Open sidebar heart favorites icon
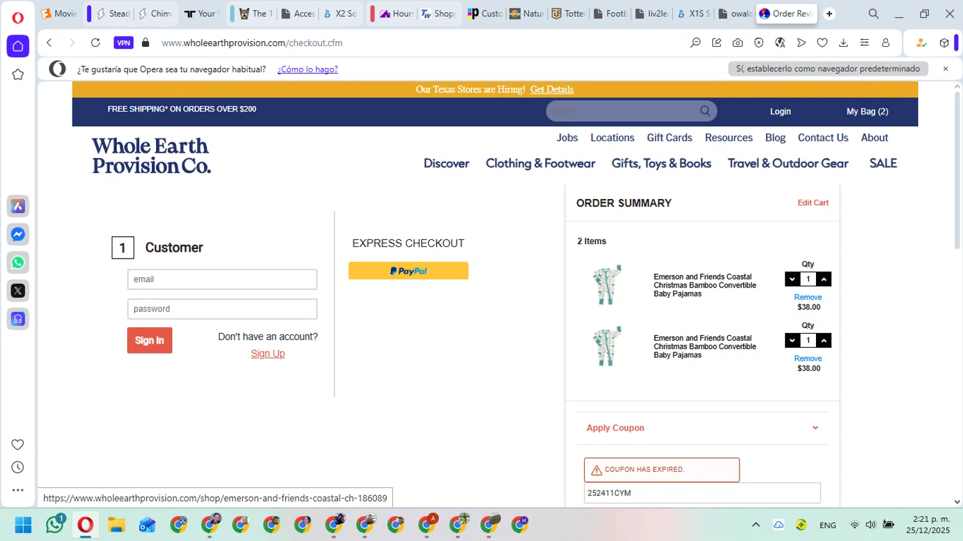The image size is (963, 541). pyautogui.click(x=18, y=445)
